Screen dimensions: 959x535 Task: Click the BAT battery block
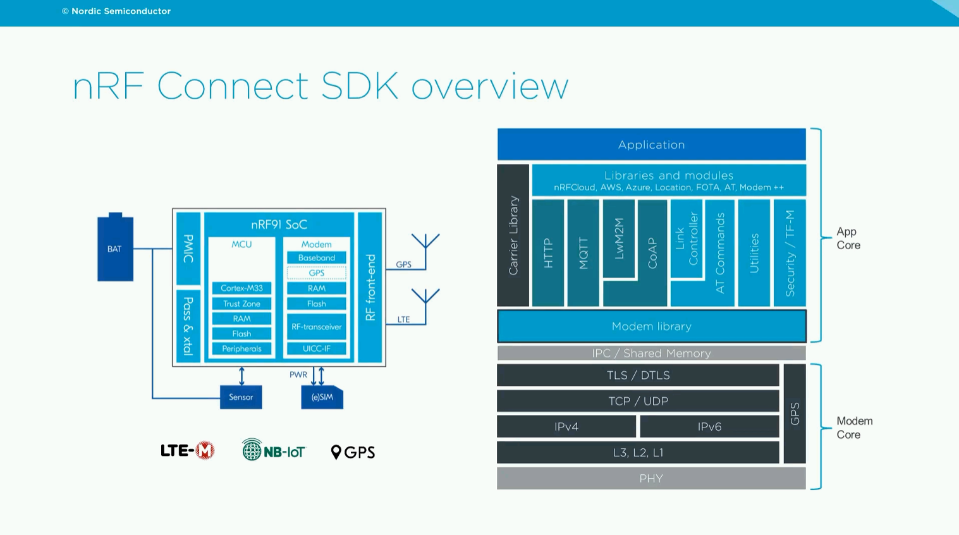[115, 247]
